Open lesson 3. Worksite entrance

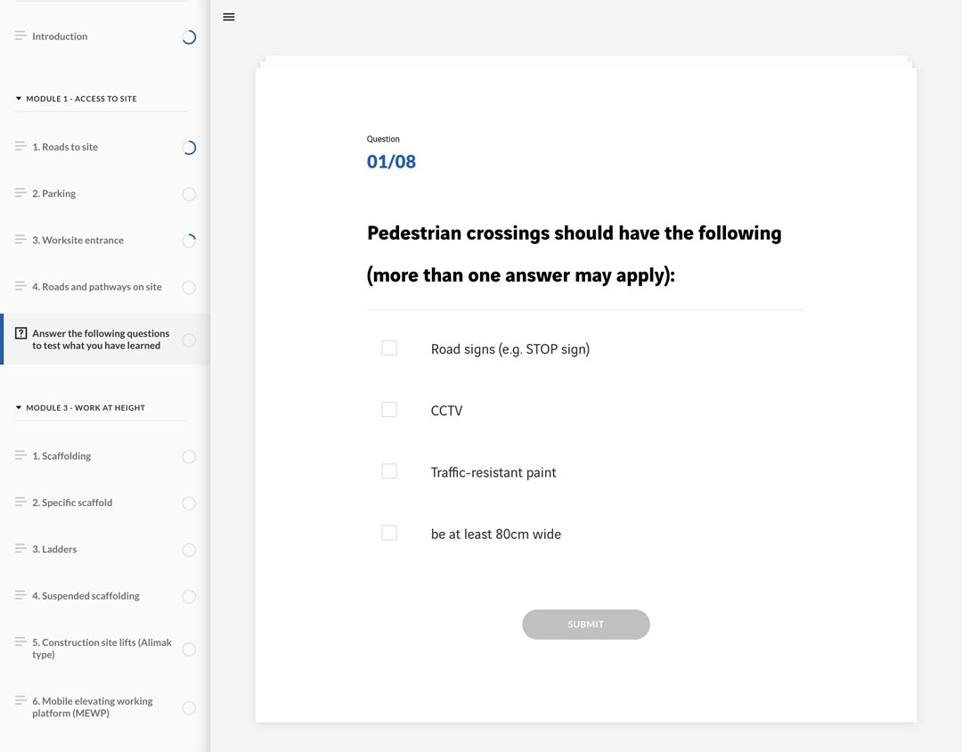pos(77,240)
